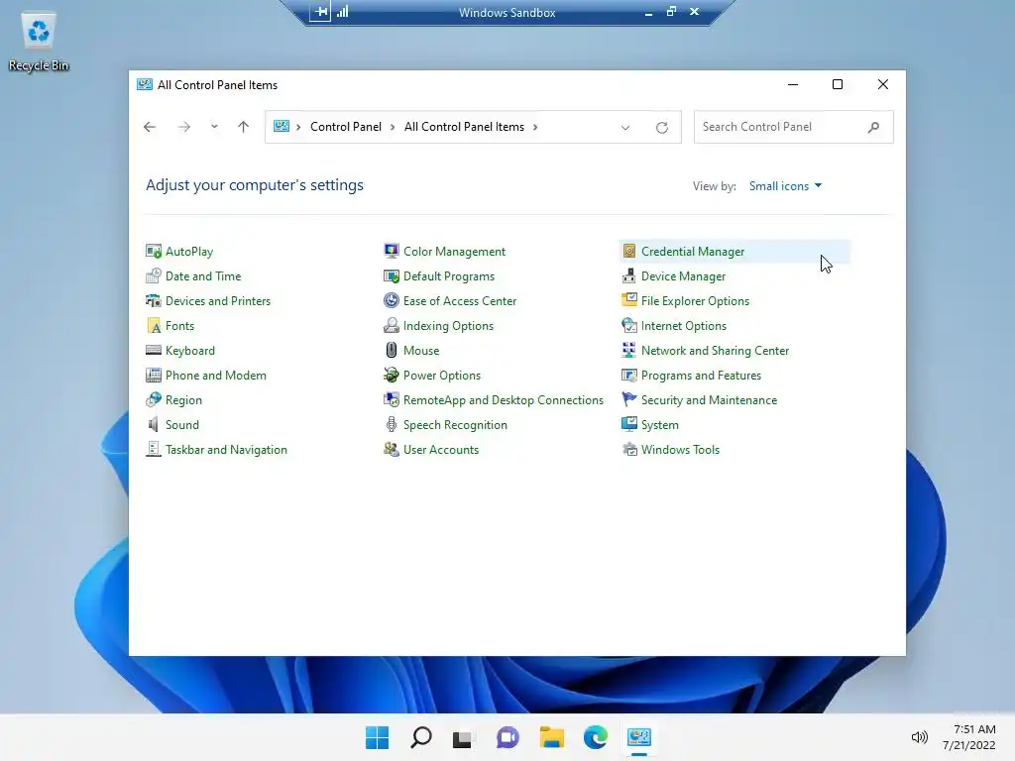
Task: Open the Chat app on taskbar
Action: tap(507, 737)
